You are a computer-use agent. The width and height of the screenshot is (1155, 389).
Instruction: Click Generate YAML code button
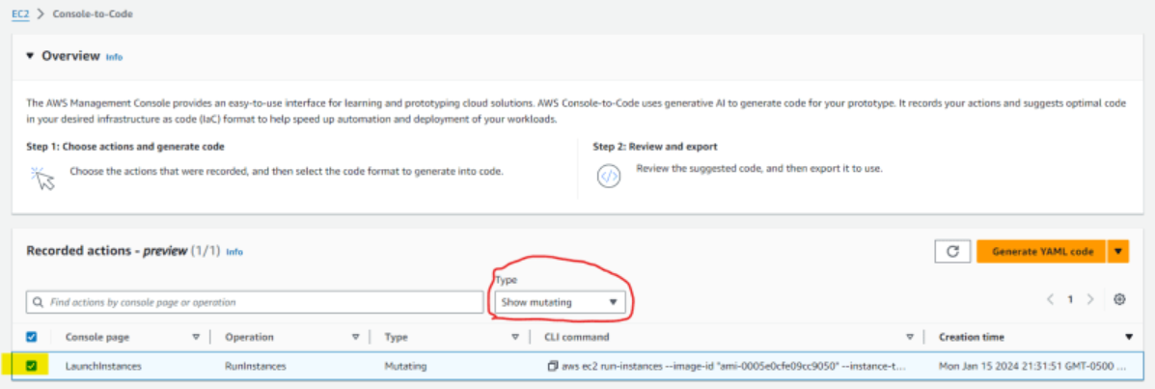click(x=1041, y=251)
